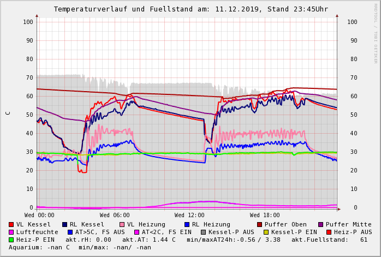Viewport: 381px width, 257px height.
Task: Click the akt.Fuellstand value 61
Action: click(x=364, y=240)
